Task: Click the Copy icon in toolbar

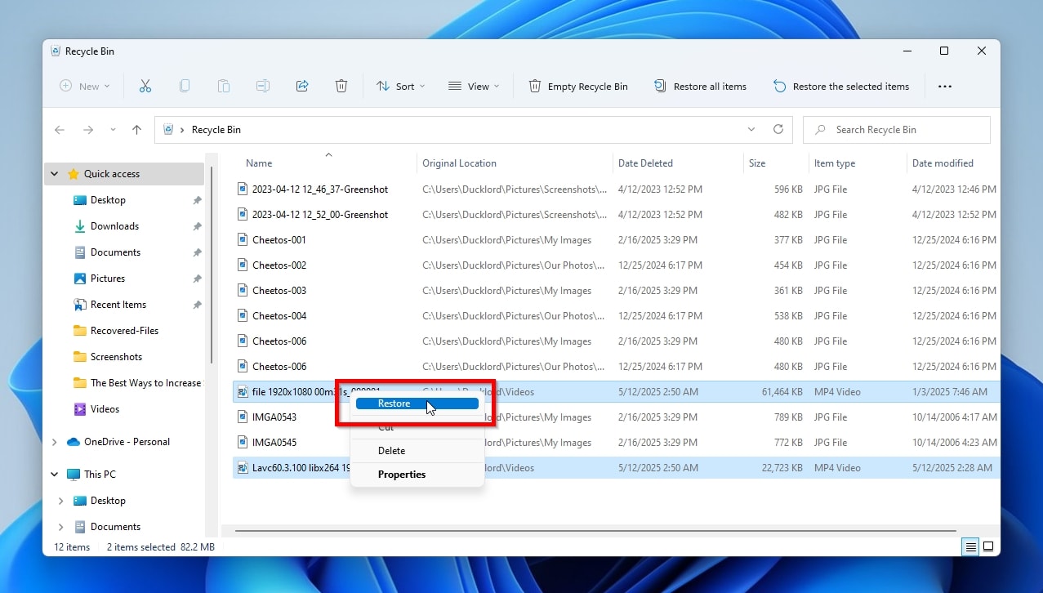Action: click(x=185, y=86)
